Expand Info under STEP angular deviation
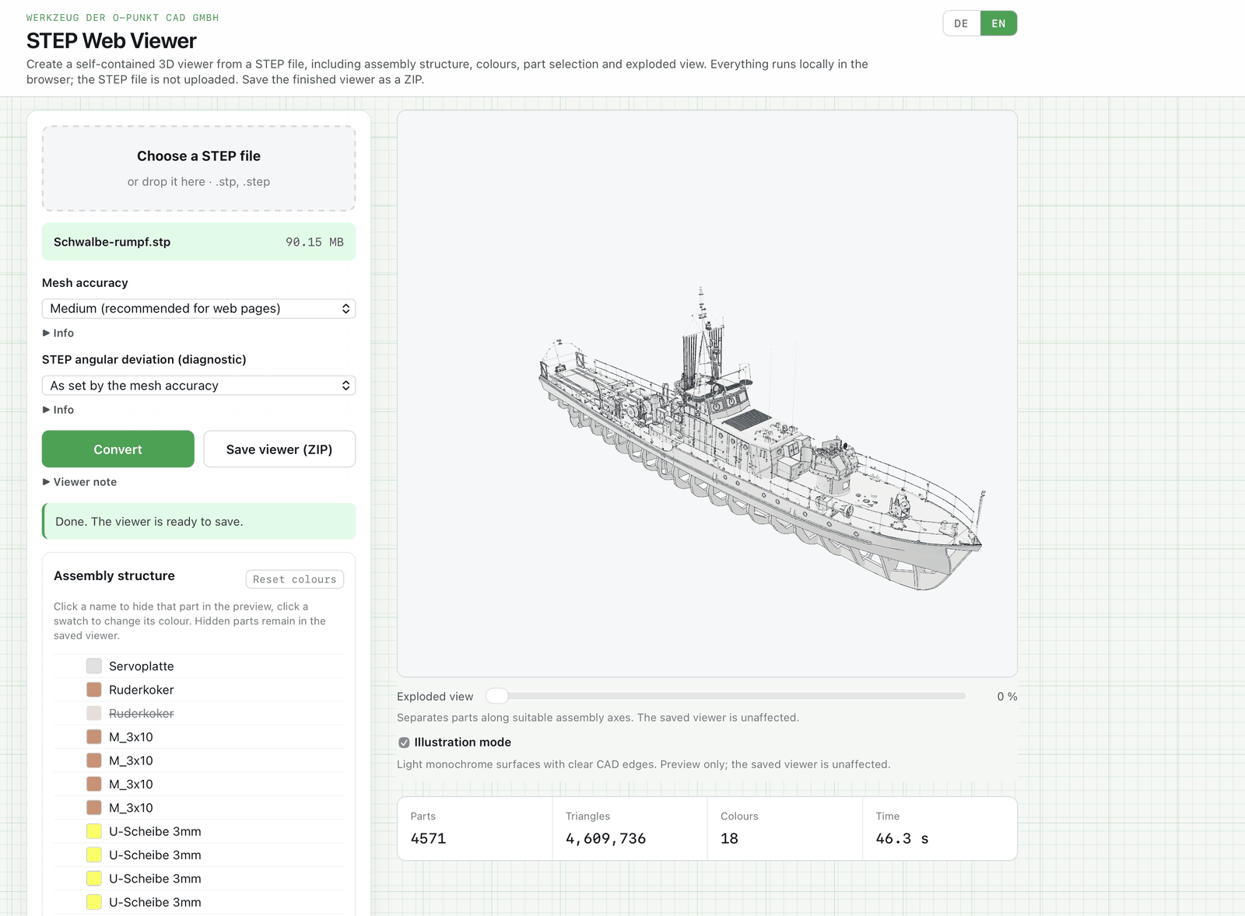1245x916 pixels. (58, 410)
